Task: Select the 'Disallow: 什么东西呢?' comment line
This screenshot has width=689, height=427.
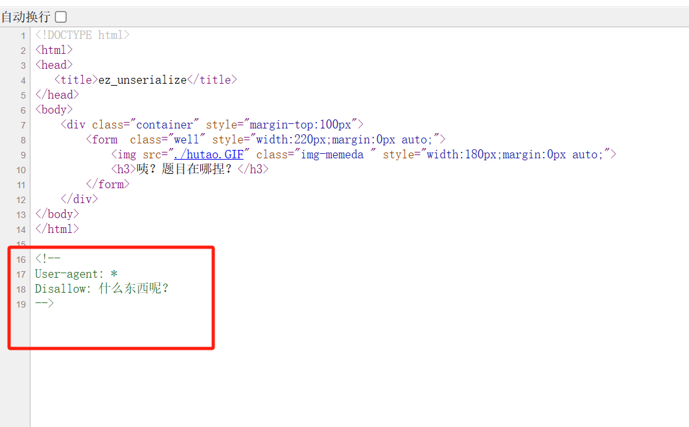Action: 102,289
